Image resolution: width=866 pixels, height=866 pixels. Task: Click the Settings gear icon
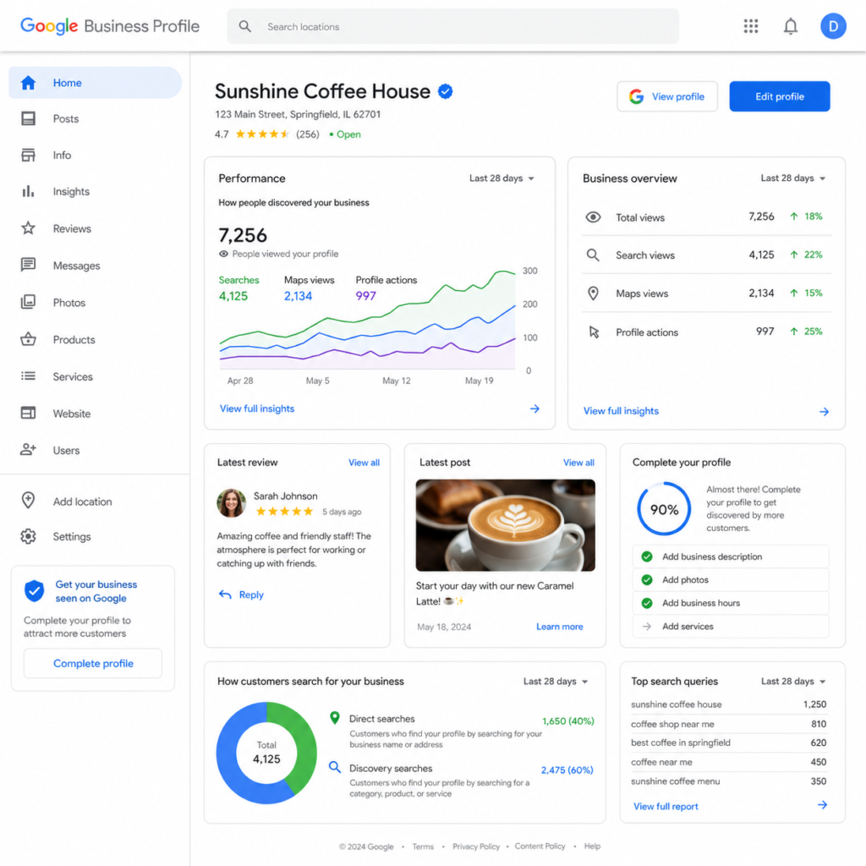tap(28, 536)
